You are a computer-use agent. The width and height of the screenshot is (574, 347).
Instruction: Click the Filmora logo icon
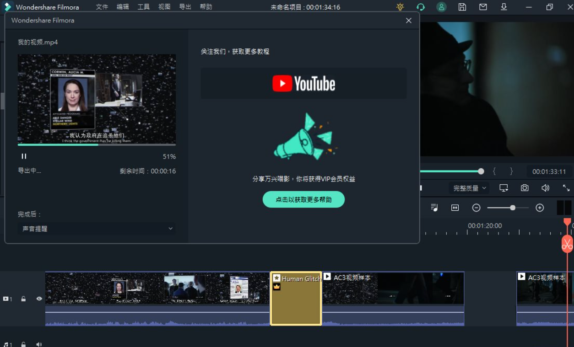pos(8,7)
